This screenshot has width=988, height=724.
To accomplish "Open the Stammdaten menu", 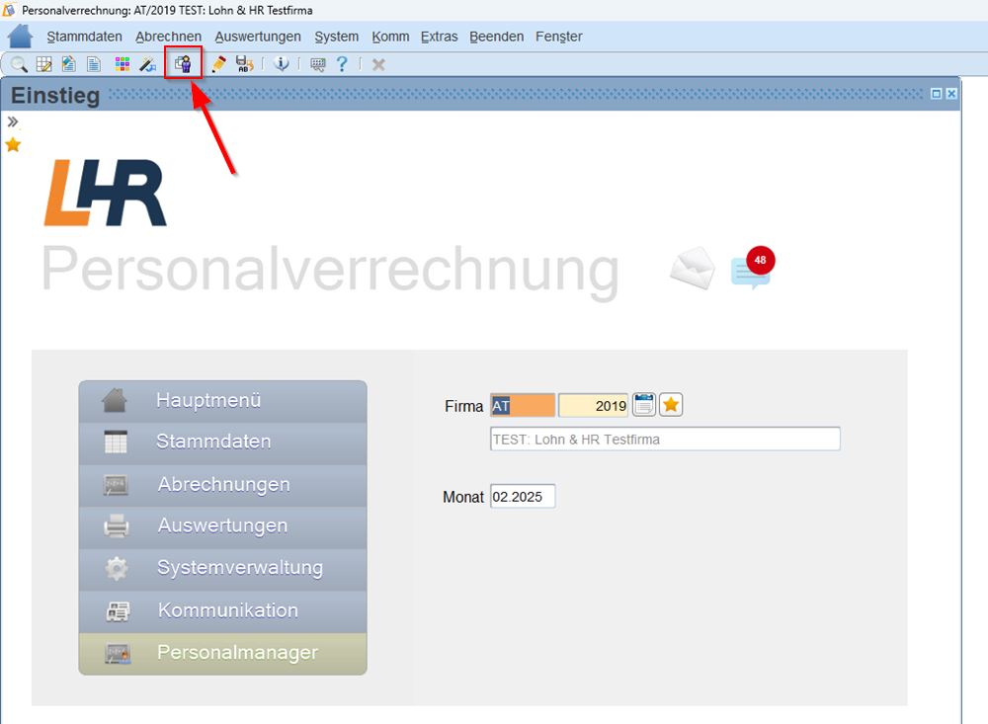I will [84, 37].
